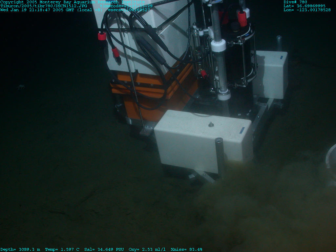Viewport: 336px width, 252px height.
Task: Click the Xmiss= 83.4% readout
Action: click(186, 249)
